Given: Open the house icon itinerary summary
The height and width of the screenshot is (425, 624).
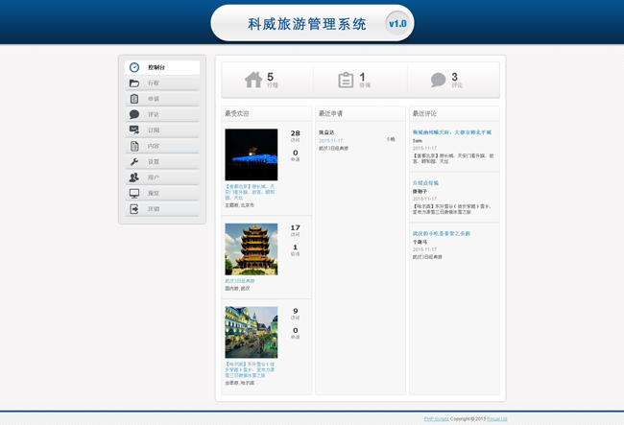Looking at the screenshot, I should coord(253,80).
